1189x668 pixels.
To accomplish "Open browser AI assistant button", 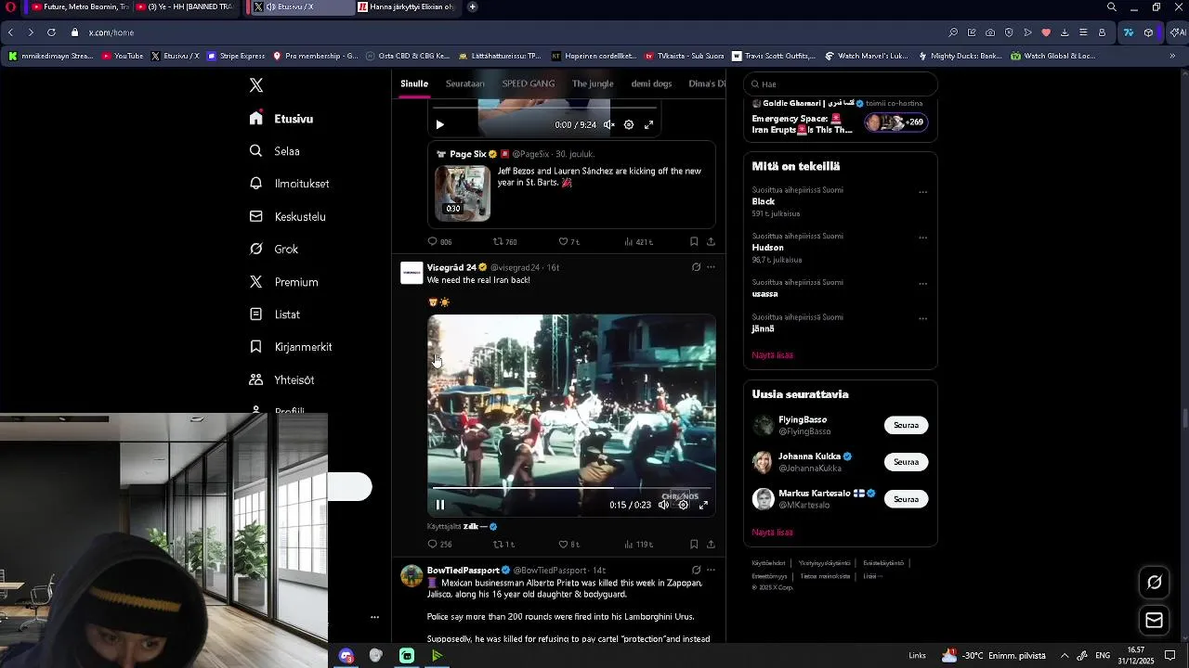I will [1179, 32].
